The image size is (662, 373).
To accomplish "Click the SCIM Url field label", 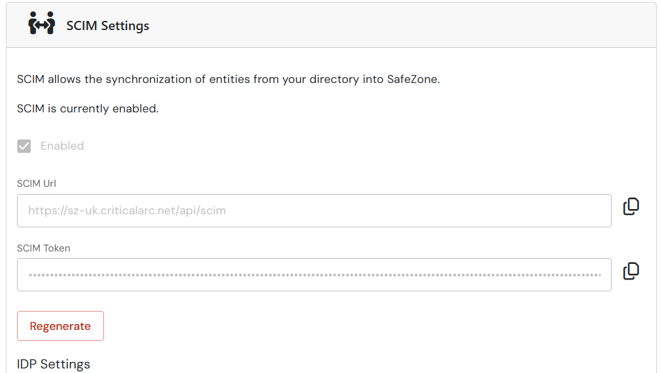I will click(x=37, y=184).
